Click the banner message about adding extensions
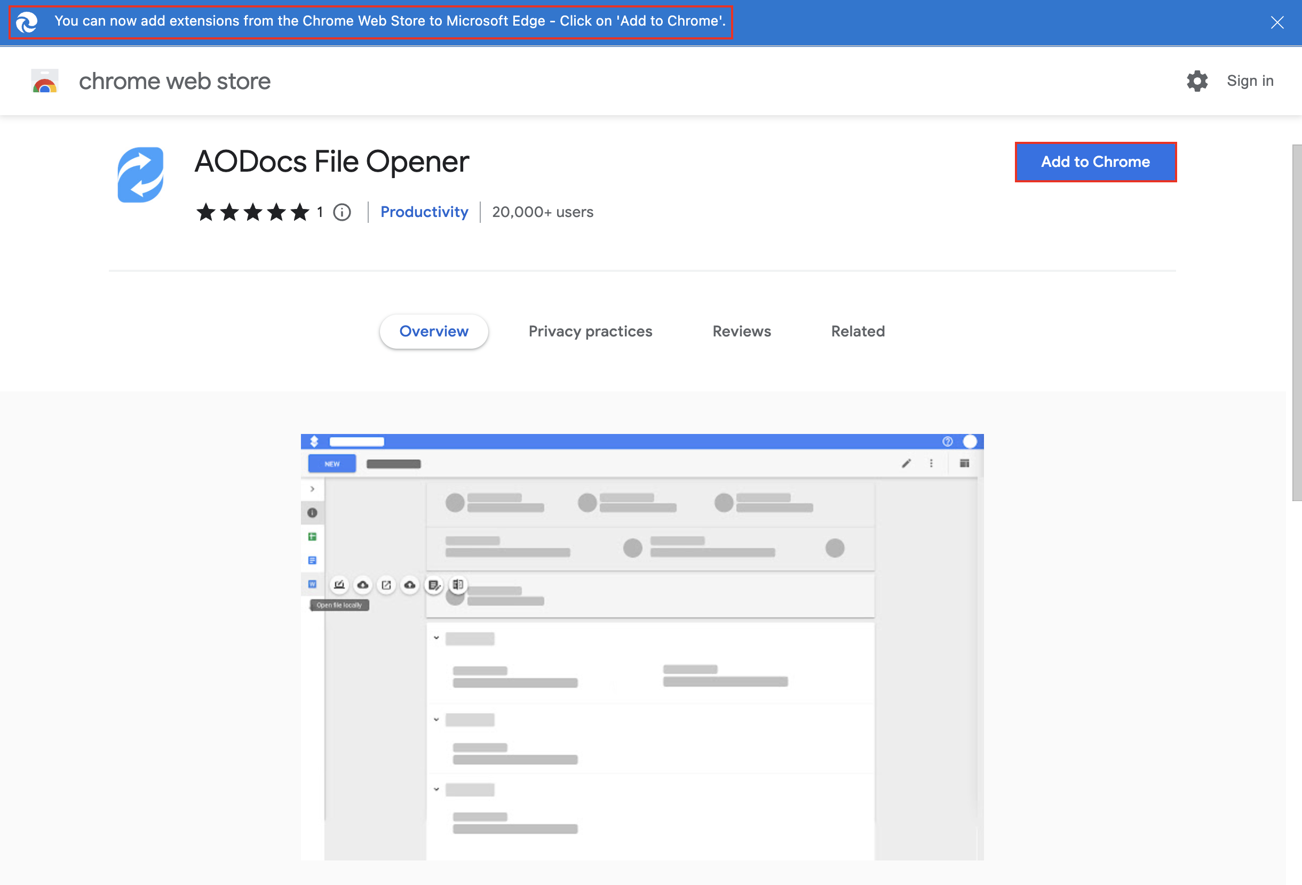The image size is (1302, 885). pyautogui.click(x=390, y=21)
